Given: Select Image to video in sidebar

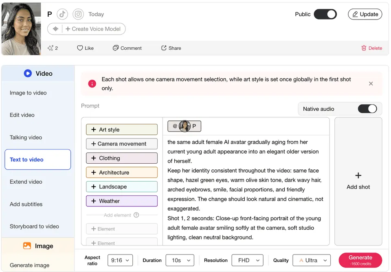Looking at the screenshot, I should click(28, 93).
